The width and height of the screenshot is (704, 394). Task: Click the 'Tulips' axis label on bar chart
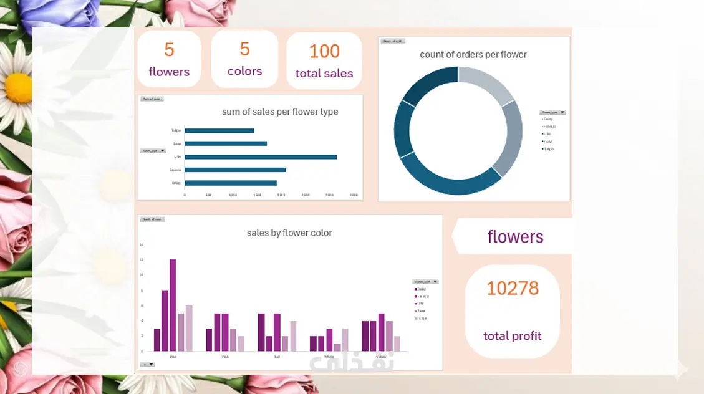click(176, 130)
